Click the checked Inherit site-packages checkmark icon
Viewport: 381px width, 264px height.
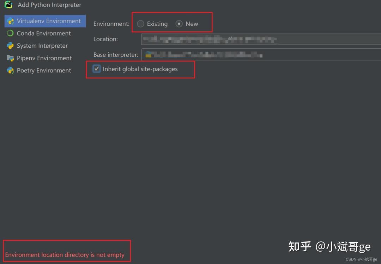coord(96,69)
